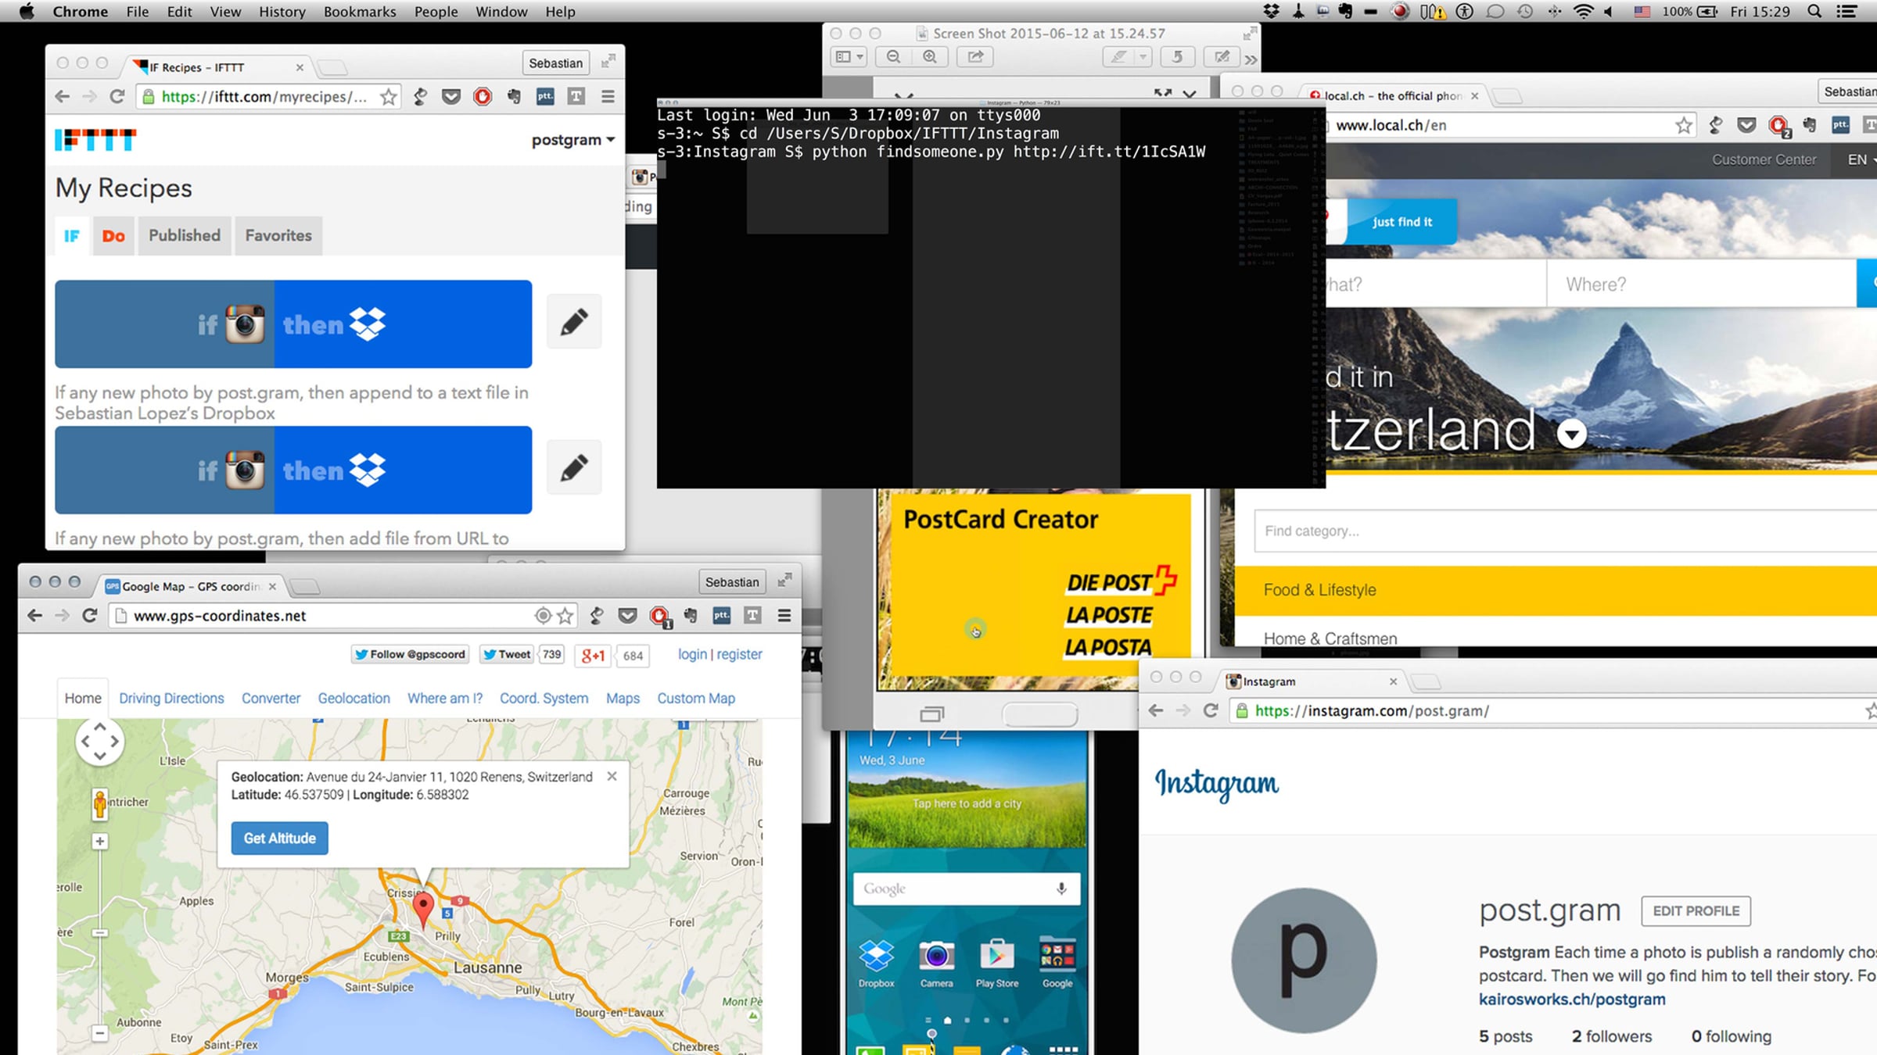Bookmark the ifttt.com page with the star icon
1877x1055 pixels.
tap(389, 97)
